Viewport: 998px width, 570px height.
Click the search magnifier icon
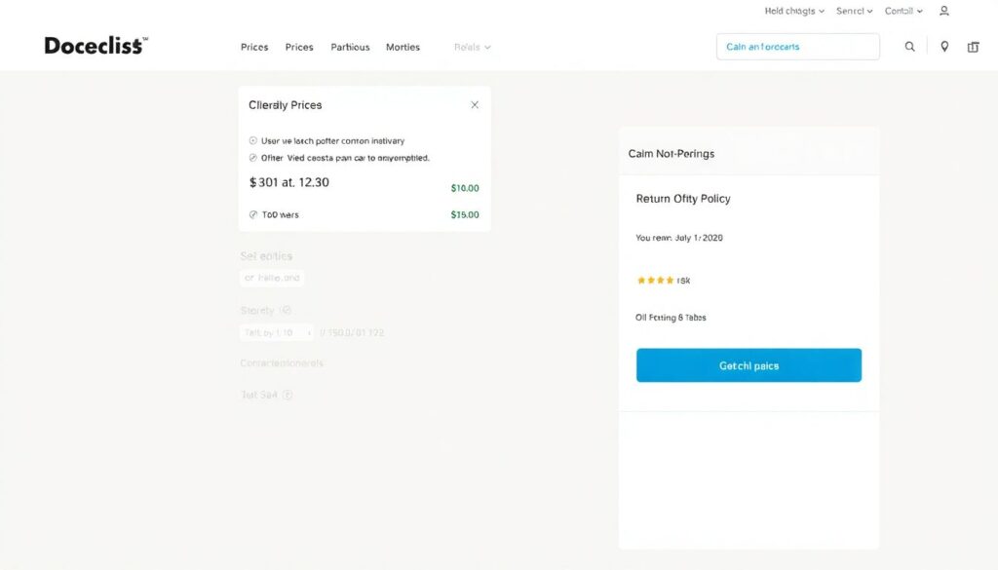(x=909, y=47)
